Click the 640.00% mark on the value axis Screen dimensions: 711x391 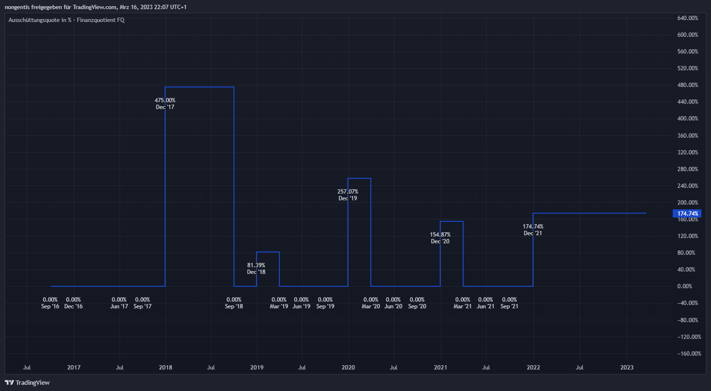click(x=688, y=18)
